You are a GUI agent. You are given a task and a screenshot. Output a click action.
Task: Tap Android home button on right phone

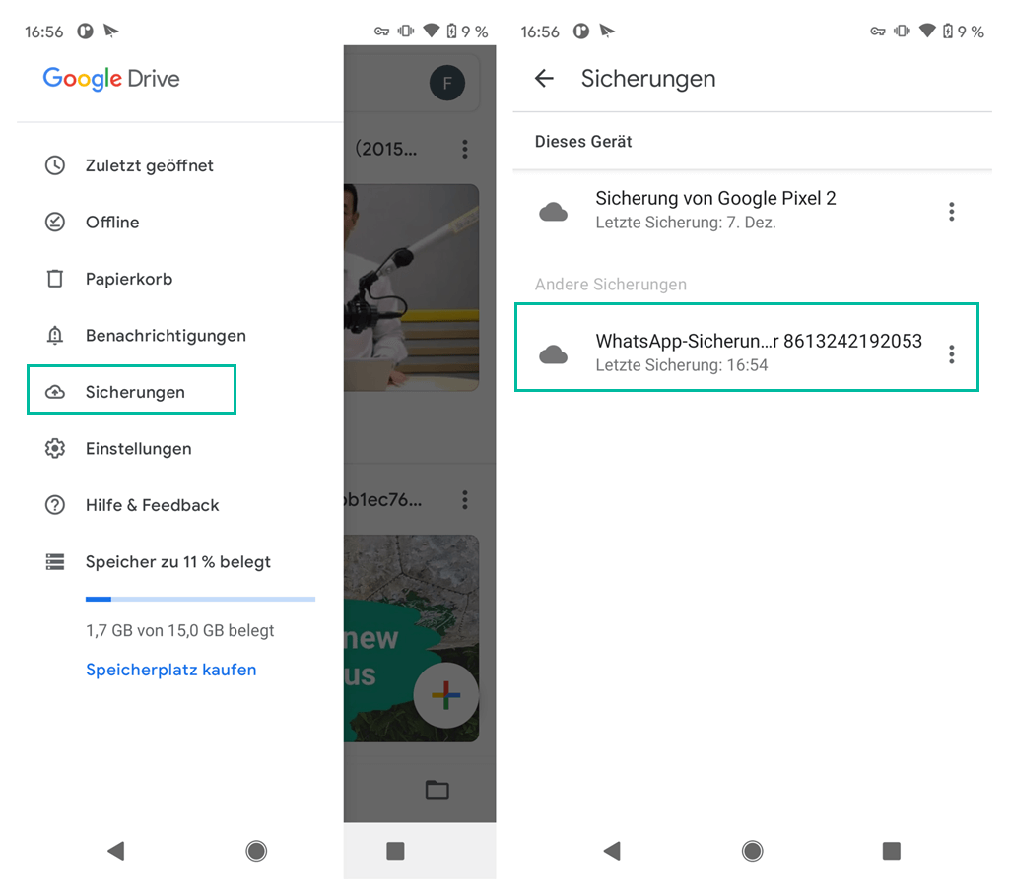point(752,851)
